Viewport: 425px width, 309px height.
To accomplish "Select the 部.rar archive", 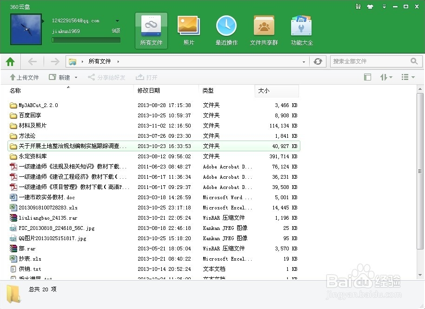I will [x=154, y=249].
